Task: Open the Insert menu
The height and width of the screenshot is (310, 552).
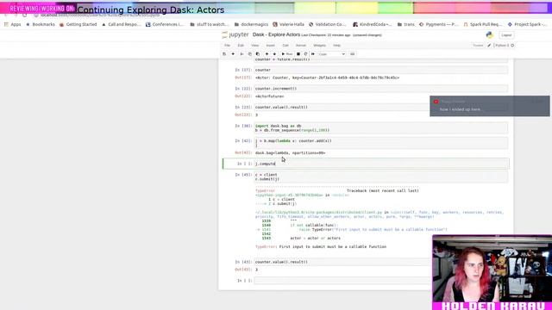Action: click(x=270, y=46)
